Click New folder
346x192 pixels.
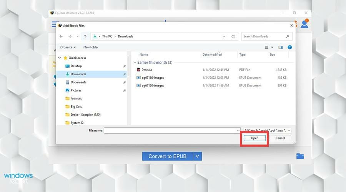(91, 47)
